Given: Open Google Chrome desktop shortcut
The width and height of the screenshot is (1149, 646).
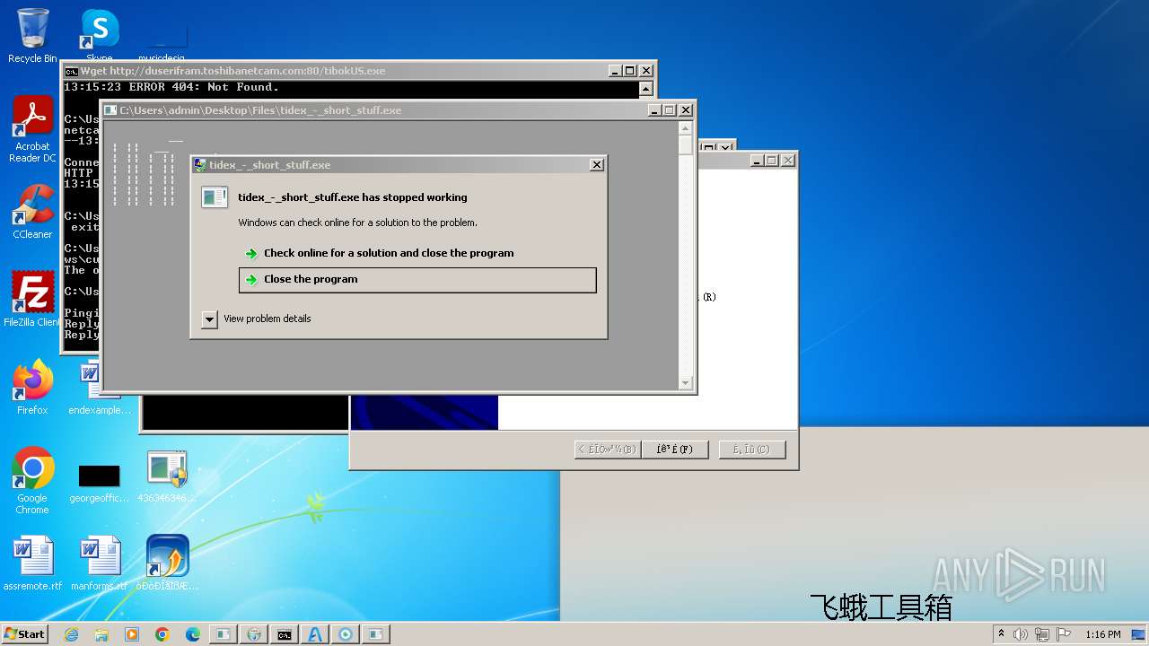Looking at the screenshot, I should pyautogui.click(x=32, y=480).
